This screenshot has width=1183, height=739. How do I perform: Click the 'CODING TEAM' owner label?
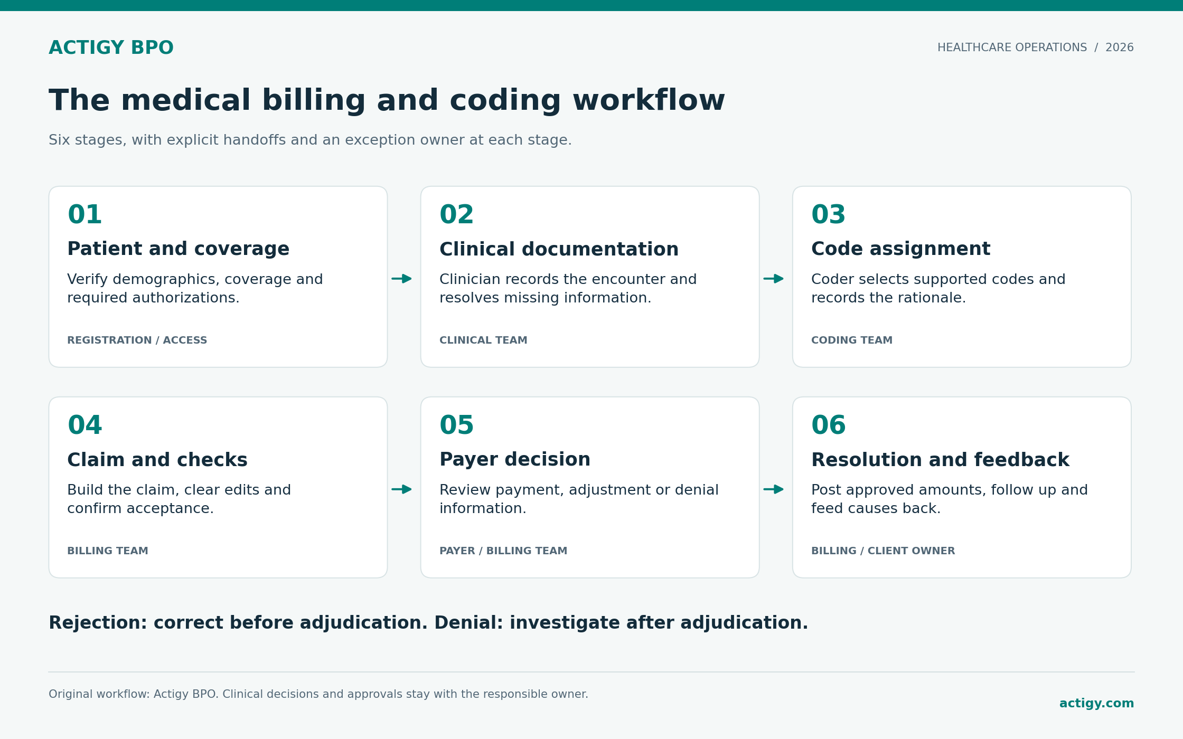click(852, 340)
